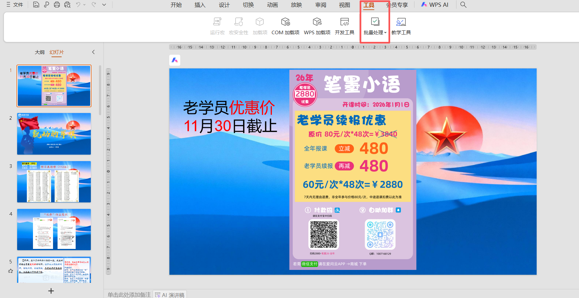Select slide 4 thumbnail
Screen dimensions: 579x298
click(54, 230)
